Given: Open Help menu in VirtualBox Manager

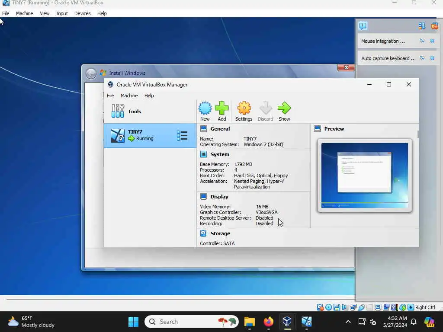Looking at the screenshot, I should pos(149,96).
